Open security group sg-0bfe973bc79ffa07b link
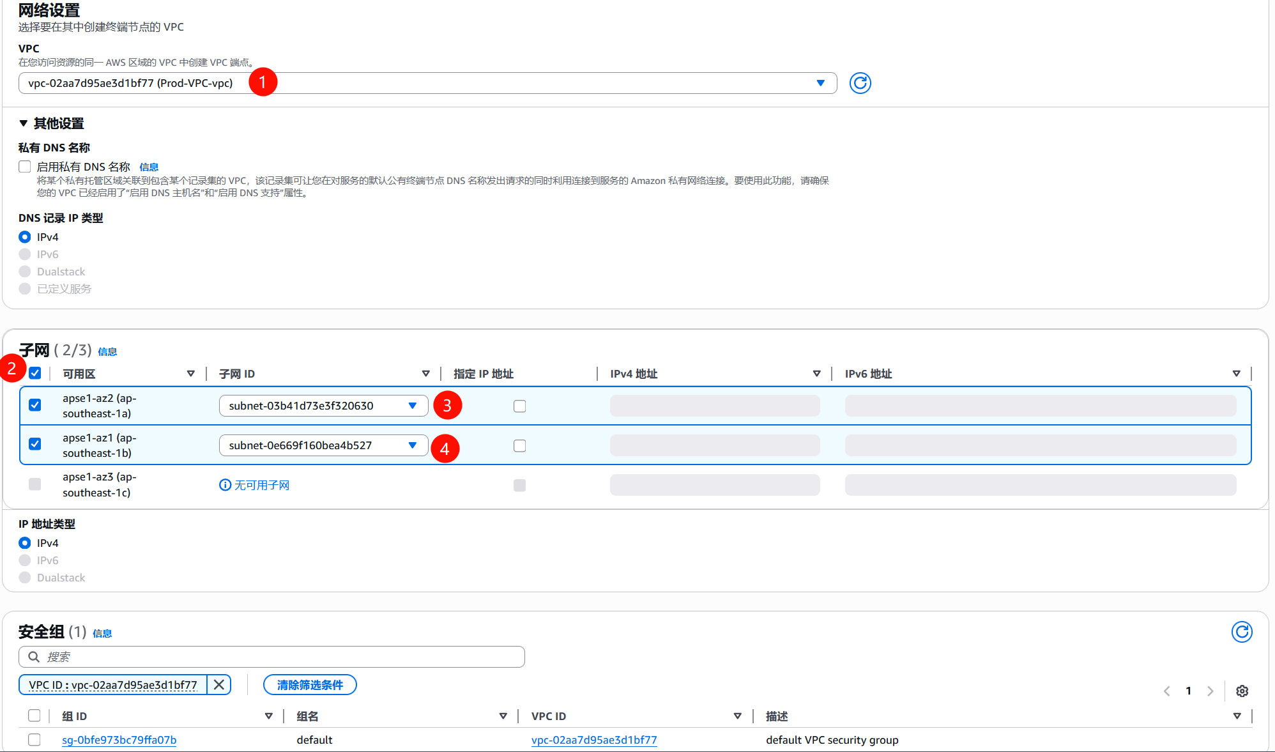 click(119, 740)
